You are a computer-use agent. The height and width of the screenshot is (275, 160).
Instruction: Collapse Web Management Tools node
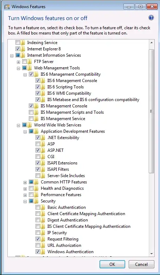pos(18,68)
